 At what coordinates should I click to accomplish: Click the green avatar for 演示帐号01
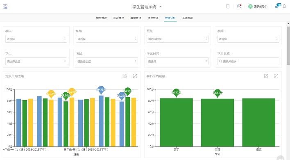coord(250,7)
